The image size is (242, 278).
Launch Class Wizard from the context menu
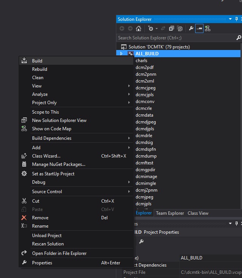76,156
